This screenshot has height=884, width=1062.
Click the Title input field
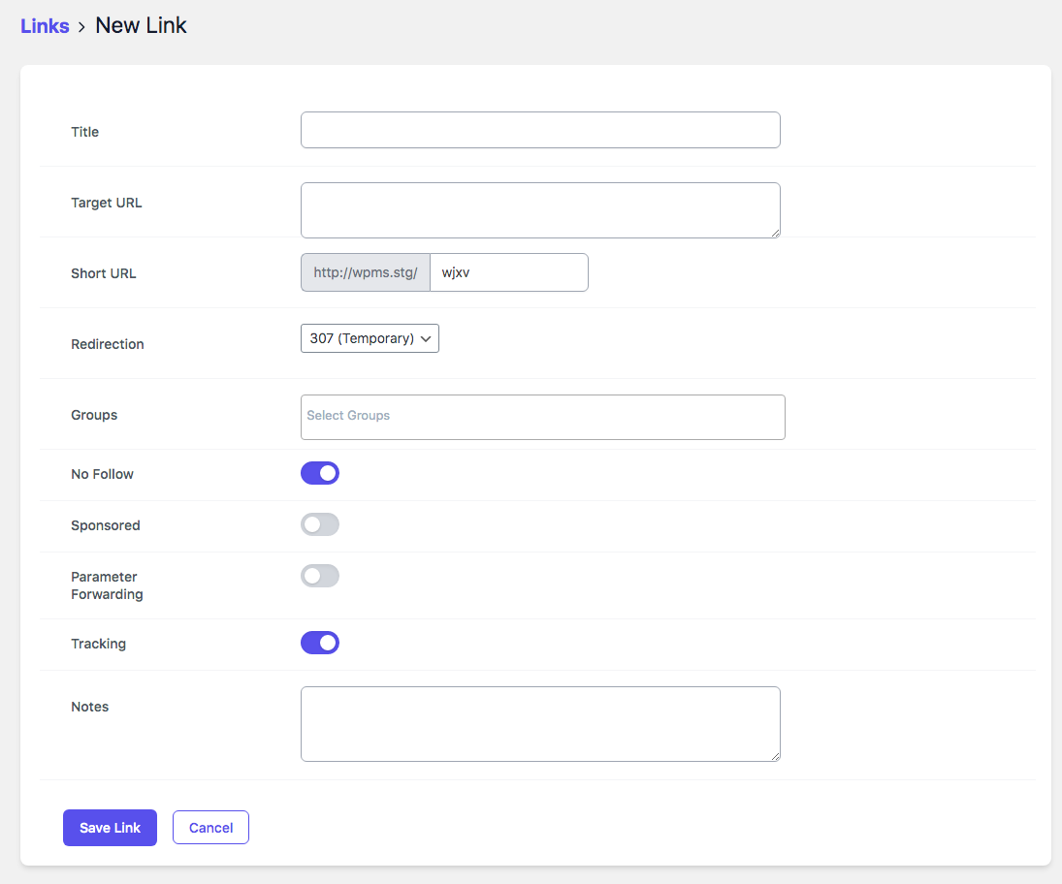click(540, 130)
